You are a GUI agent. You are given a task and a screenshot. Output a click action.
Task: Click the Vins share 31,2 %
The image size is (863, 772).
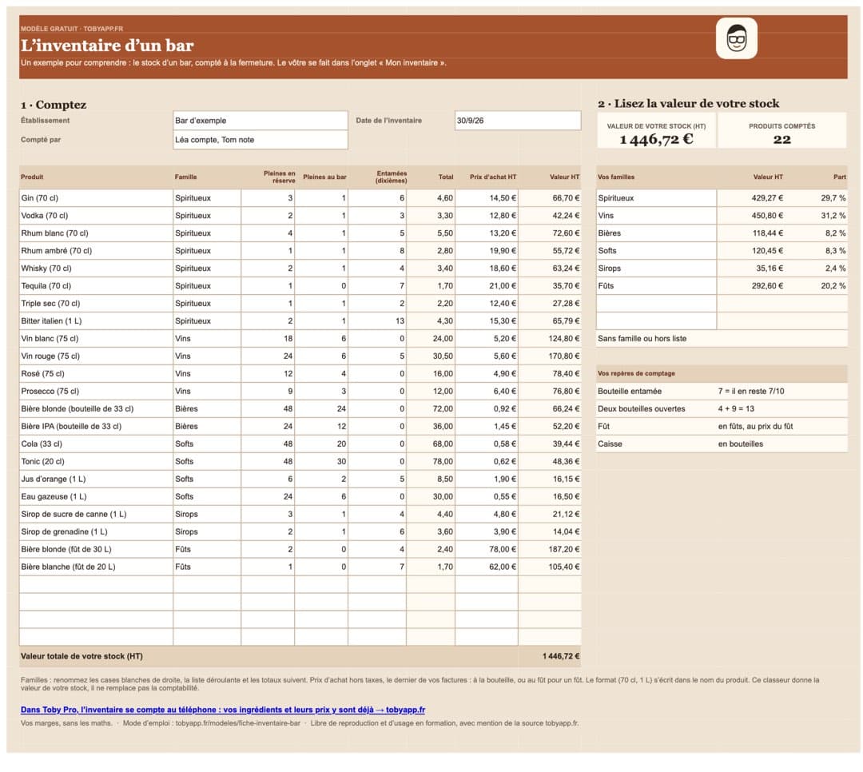click(x=833, y=216)
